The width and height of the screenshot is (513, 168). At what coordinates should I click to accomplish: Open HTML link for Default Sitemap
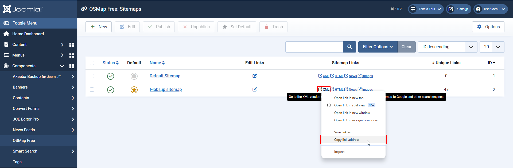[x=337, y=76]
